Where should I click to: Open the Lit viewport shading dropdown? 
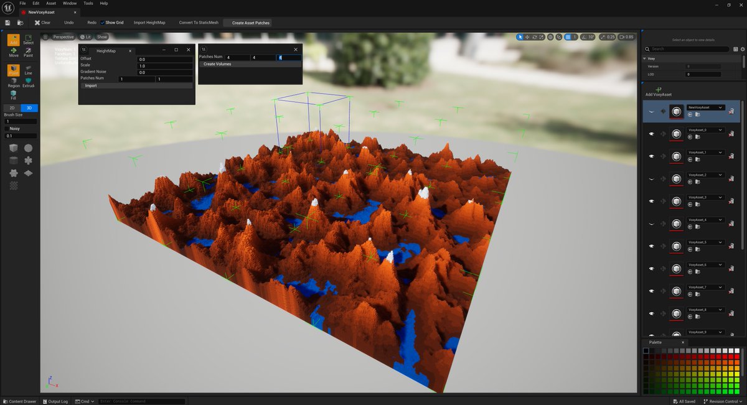(87, 36)
